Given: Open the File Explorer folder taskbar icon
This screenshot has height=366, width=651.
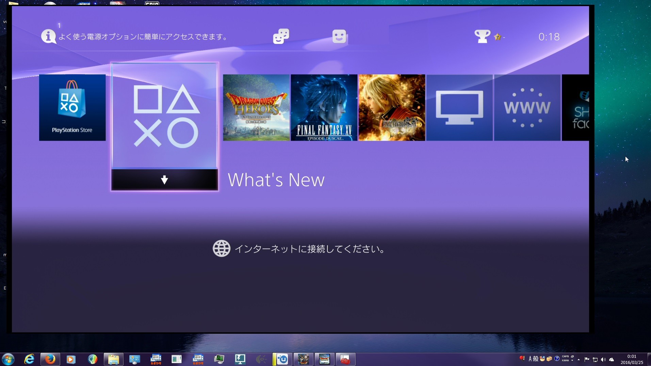Looking at the screenshot, I should coord(114,359).
